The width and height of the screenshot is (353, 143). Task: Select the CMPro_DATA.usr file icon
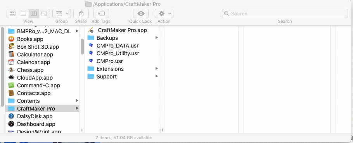click(x=91, y=46)
